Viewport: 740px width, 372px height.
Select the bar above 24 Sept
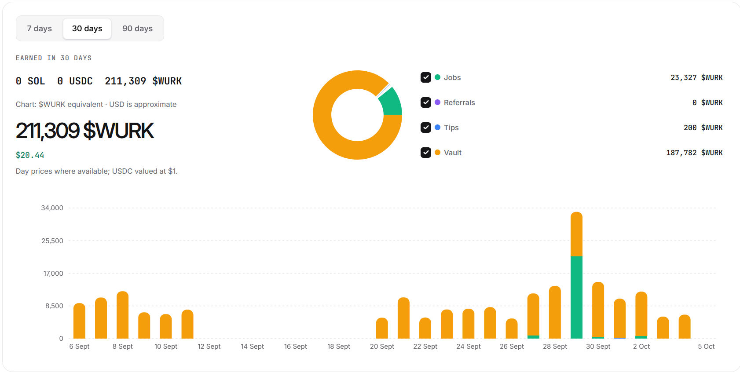point(469,324)
